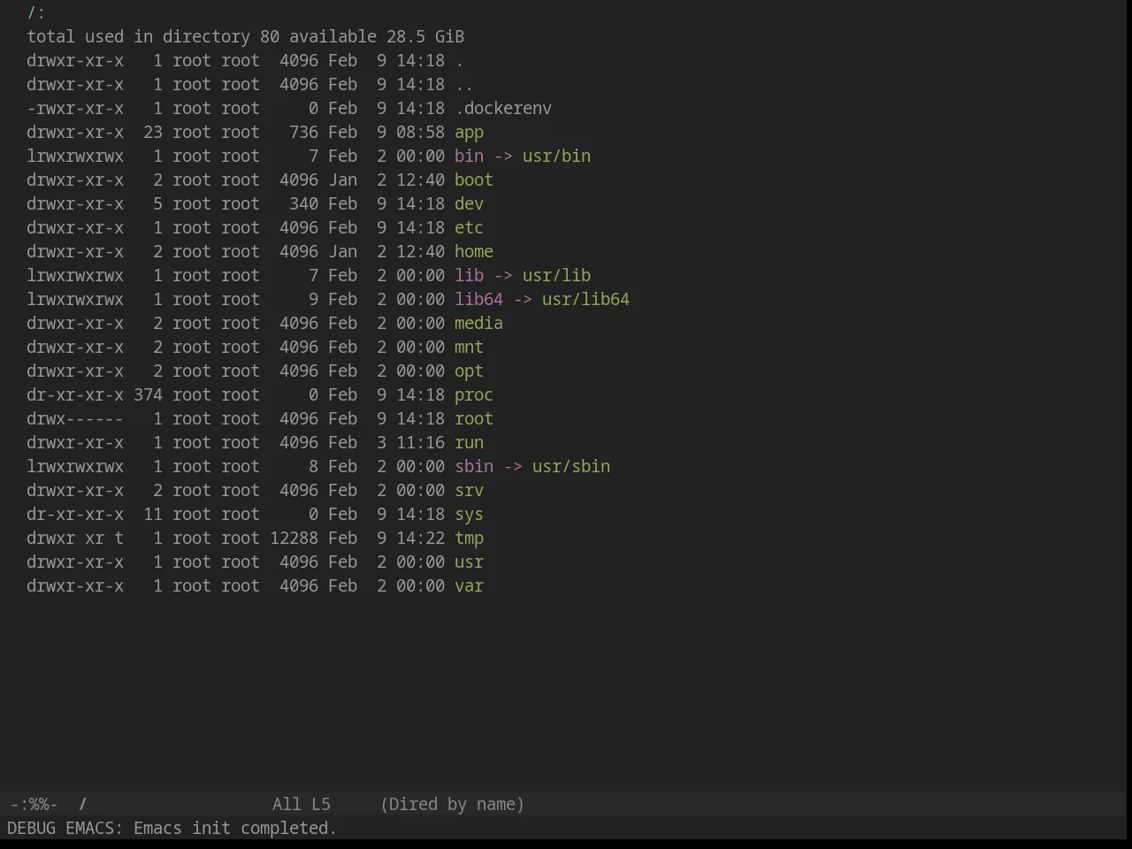This screenshot has width=1132, height=849.
Task: Click the '-:%%-' buffer status indicator
Action: (34, 805)
